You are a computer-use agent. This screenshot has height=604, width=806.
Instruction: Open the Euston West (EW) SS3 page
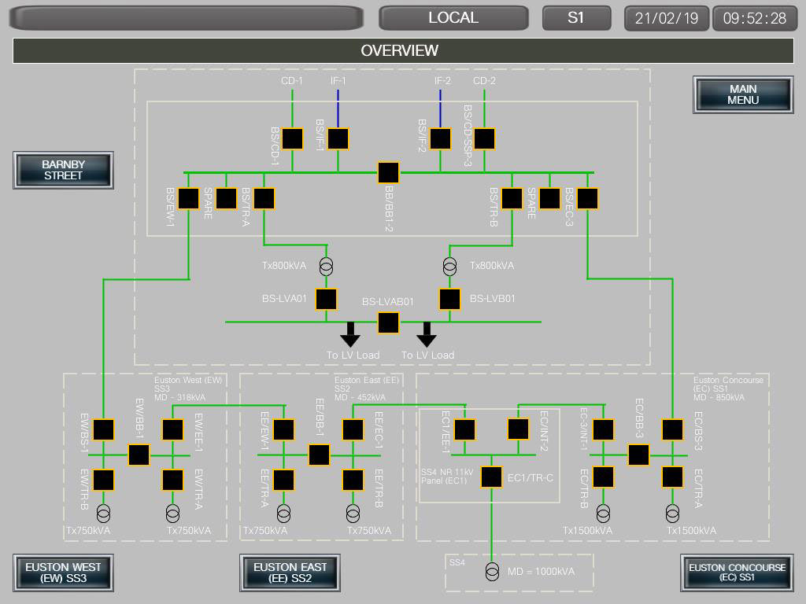tap(63, 573)
